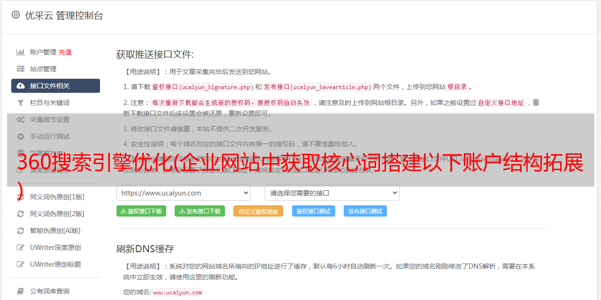The width and height of the screenshot is (601, 300).
Task: Open 公有词库查询 menu entry
Action: [x=50, y=291]
